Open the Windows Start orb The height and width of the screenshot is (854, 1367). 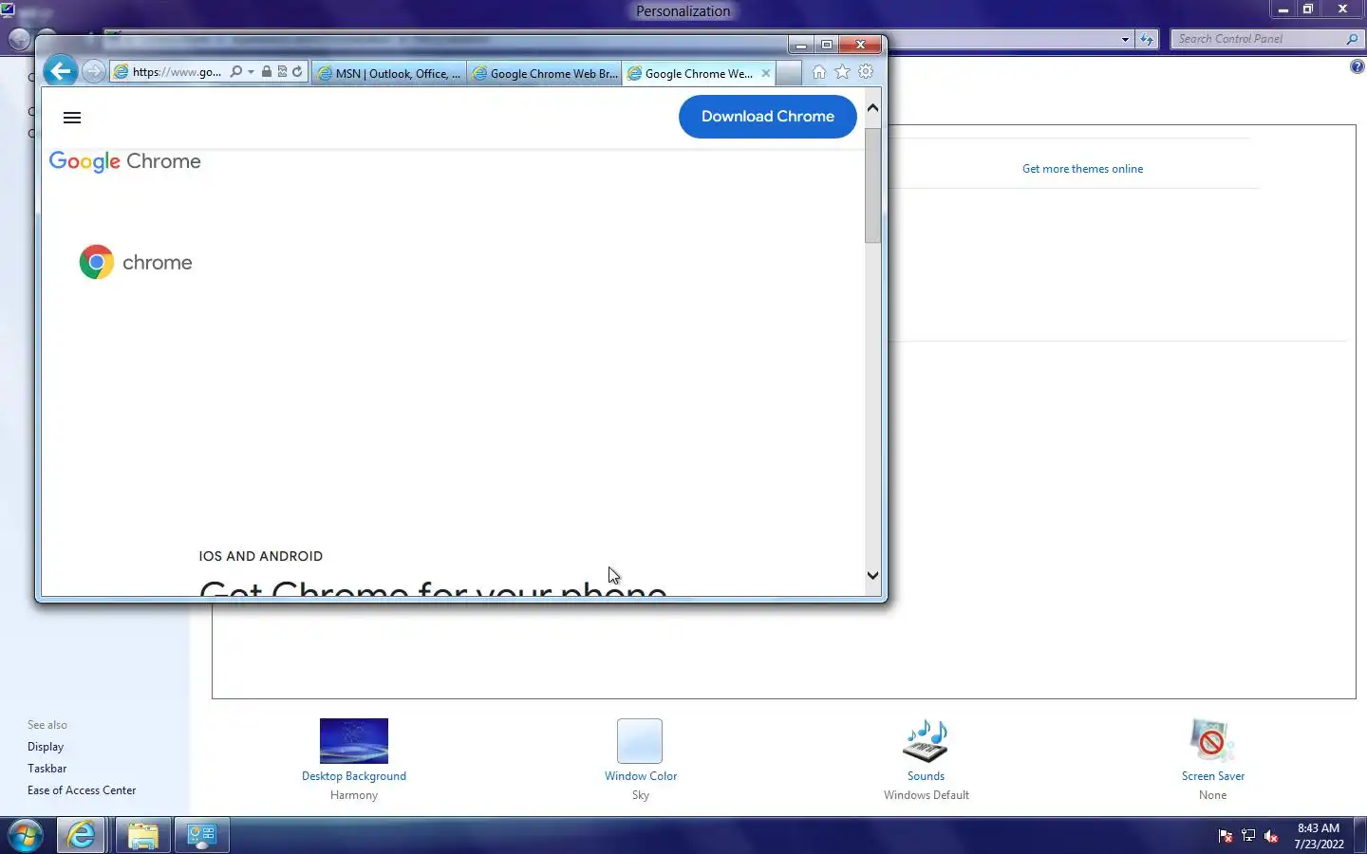[26, 836]
